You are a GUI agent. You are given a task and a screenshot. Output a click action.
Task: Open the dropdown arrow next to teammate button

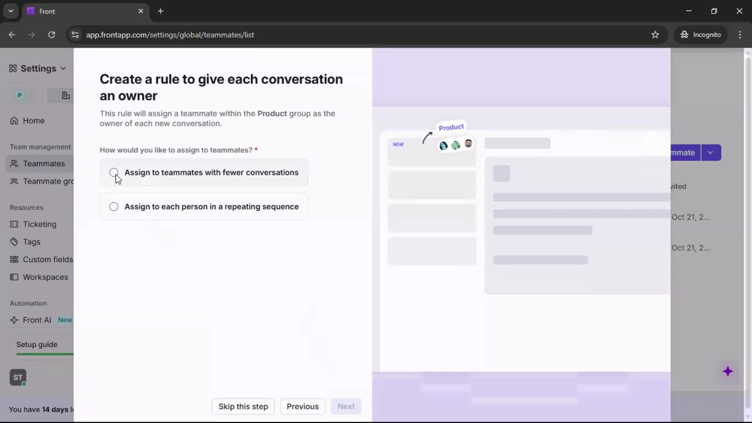coord(711,152)
